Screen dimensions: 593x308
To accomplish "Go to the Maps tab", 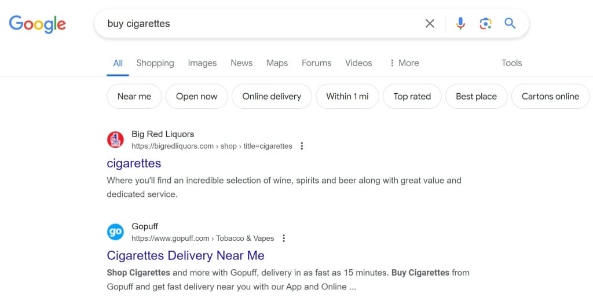I will tap(277, 63).
